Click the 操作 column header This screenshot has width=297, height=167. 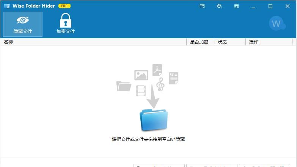coord(269,42)
